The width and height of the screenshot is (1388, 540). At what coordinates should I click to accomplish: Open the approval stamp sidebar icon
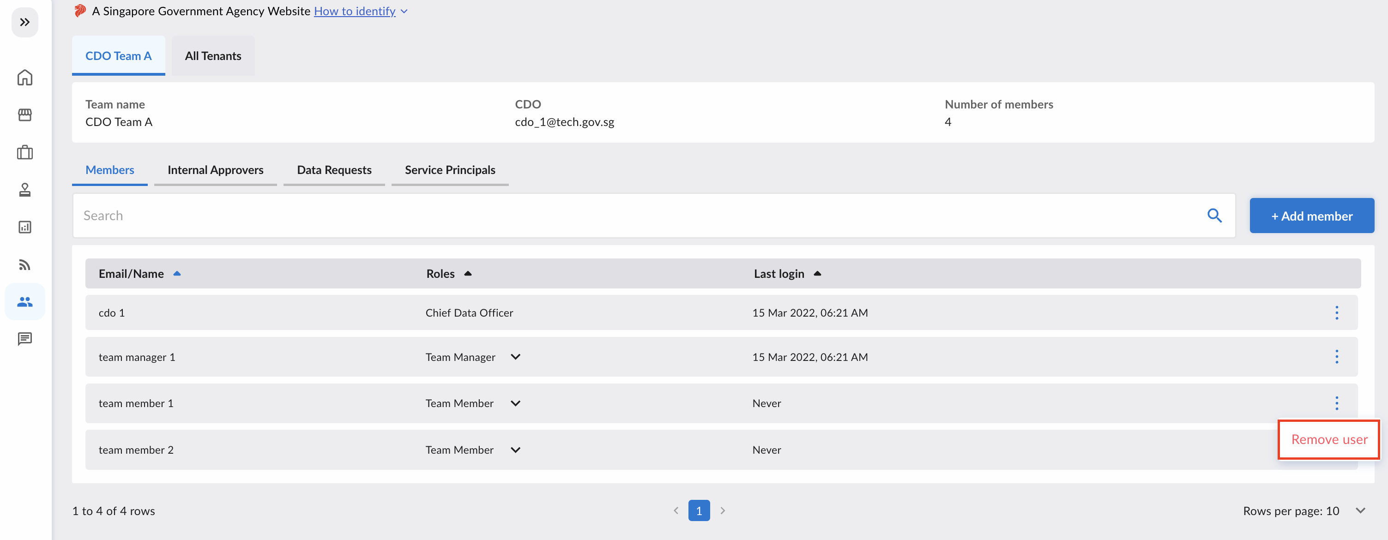pyautogui.click(x=25, y=190)
